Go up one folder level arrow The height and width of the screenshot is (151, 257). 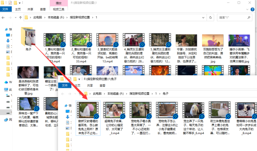(x=20, y=18)
